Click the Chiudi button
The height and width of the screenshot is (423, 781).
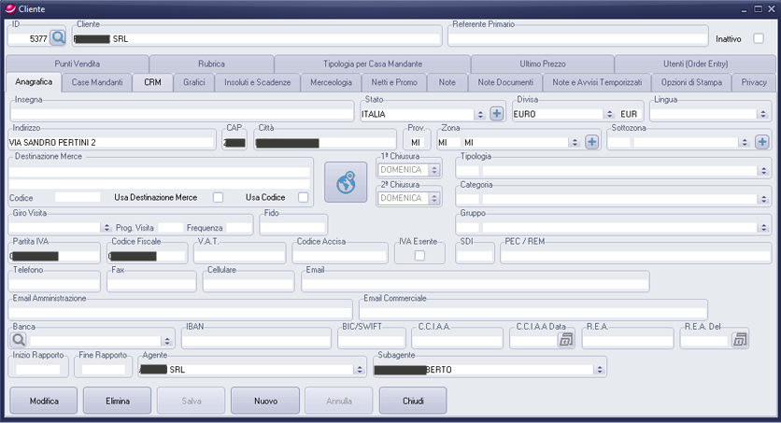coord(413,401)
